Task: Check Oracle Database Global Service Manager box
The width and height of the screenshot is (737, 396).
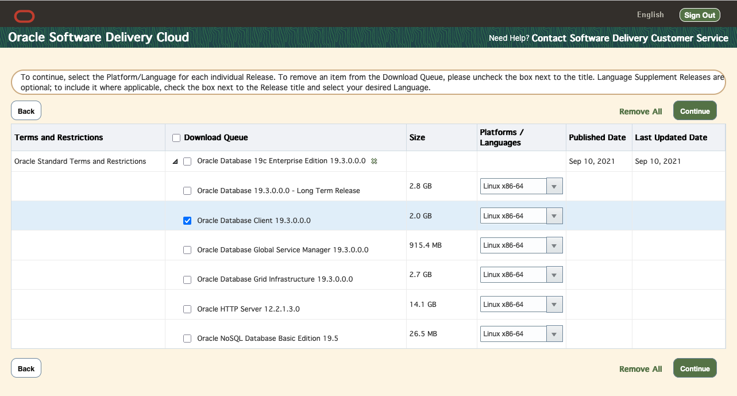Action: coord(187,250)
